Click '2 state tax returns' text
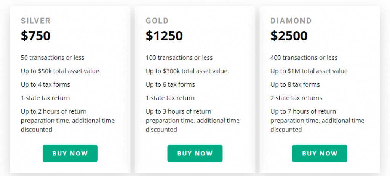Viewport: 390px width, 176px height. click(296, 98)
